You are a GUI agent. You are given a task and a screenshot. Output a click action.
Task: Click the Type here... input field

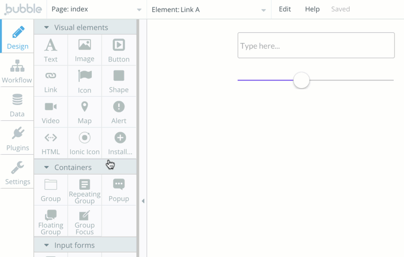click(x=316, y=45)
